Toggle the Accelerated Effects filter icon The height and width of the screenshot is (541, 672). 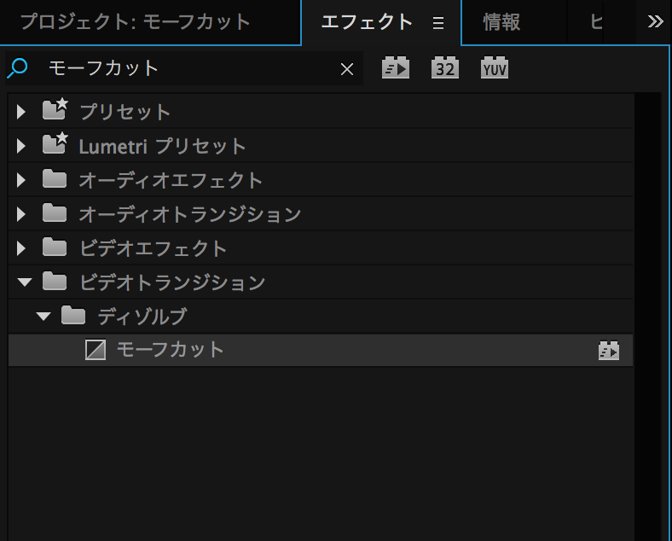tap(395, 68)
